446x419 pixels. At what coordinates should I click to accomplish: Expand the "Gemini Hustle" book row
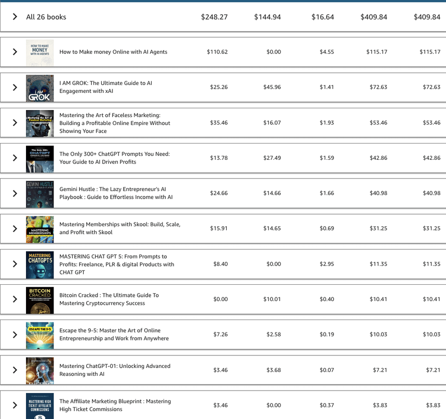click(x=14, y=193)
